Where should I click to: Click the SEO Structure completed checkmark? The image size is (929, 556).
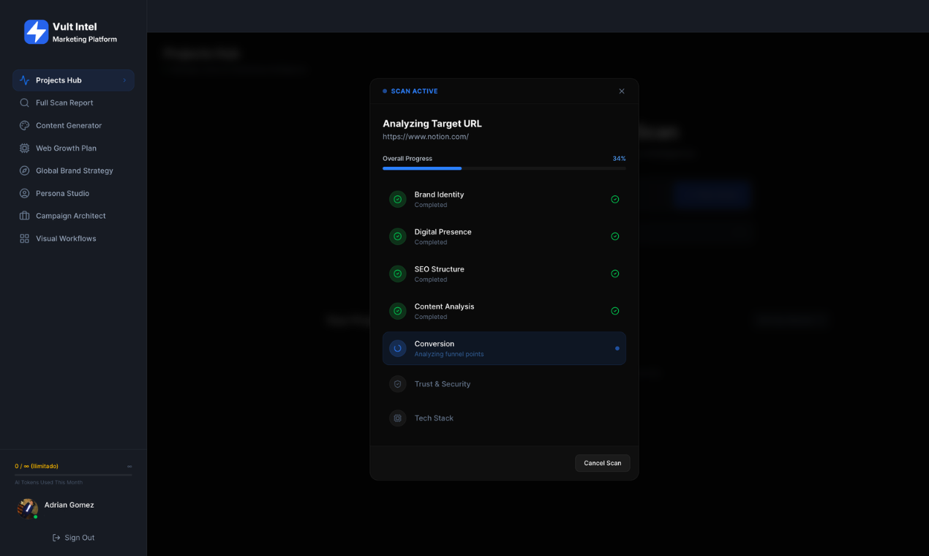pos(614,274)
